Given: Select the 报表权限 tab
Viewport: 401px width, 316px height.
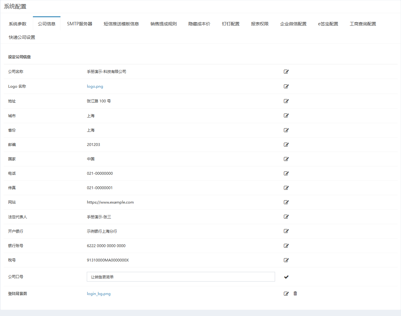Looking at the screenshot, I should [260, 24].
